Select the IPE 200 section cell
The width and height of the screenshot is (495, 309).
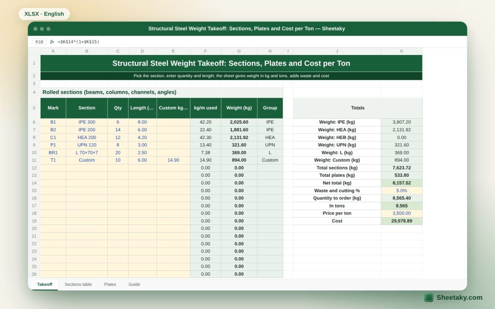tap(87, 129)
